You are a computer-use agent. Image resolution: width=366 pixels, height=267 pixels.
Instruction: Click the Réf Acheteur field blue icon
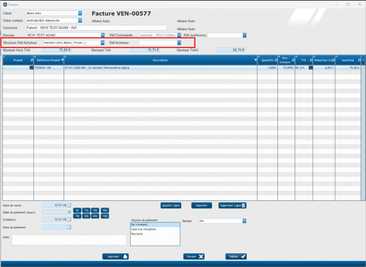[179, 43]
